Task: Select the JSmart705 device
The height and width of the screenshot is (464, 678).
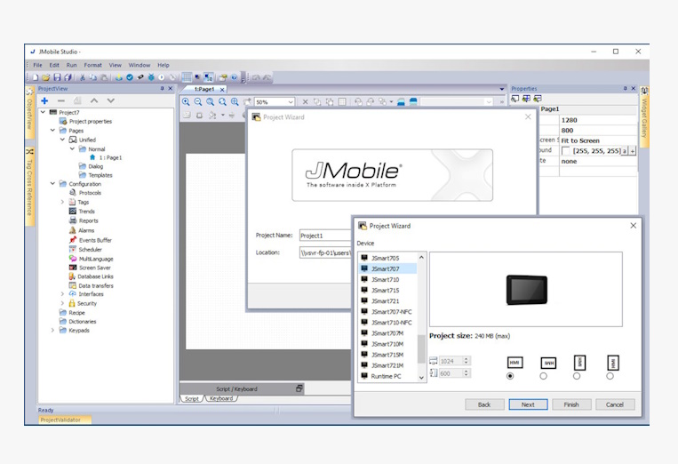Action: [x=387, y=258]
